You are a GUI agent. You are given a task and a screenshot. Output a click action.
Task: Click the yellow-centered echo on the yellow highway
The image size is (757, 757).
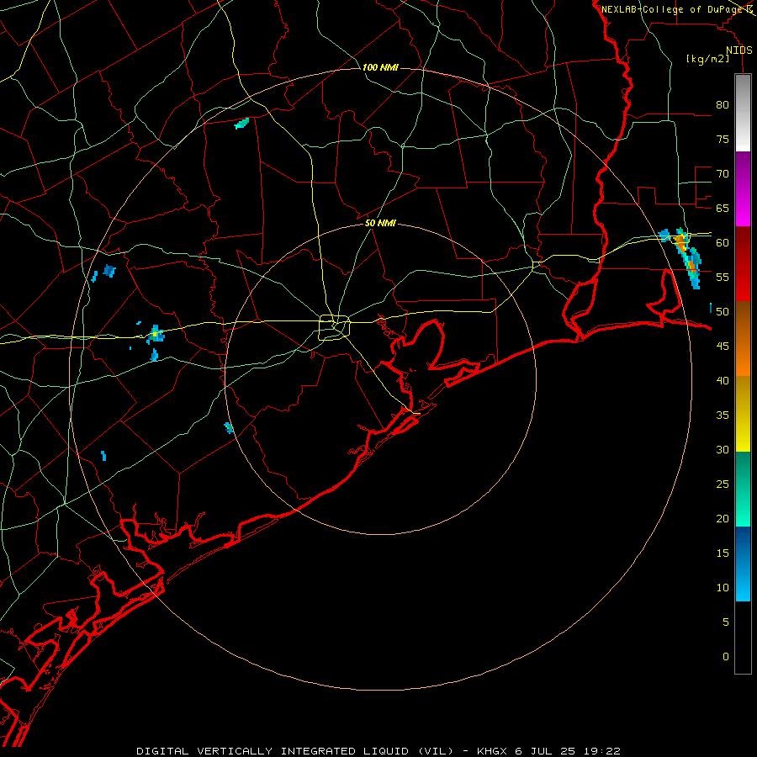pos(156,334)
